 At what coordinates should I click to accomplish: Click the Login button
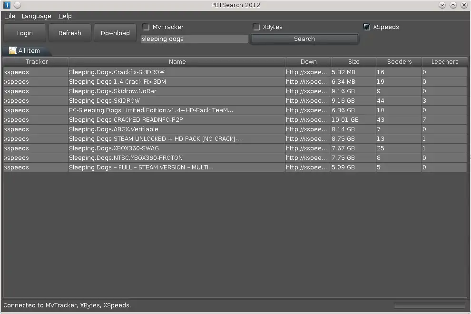tap(25, 33)
